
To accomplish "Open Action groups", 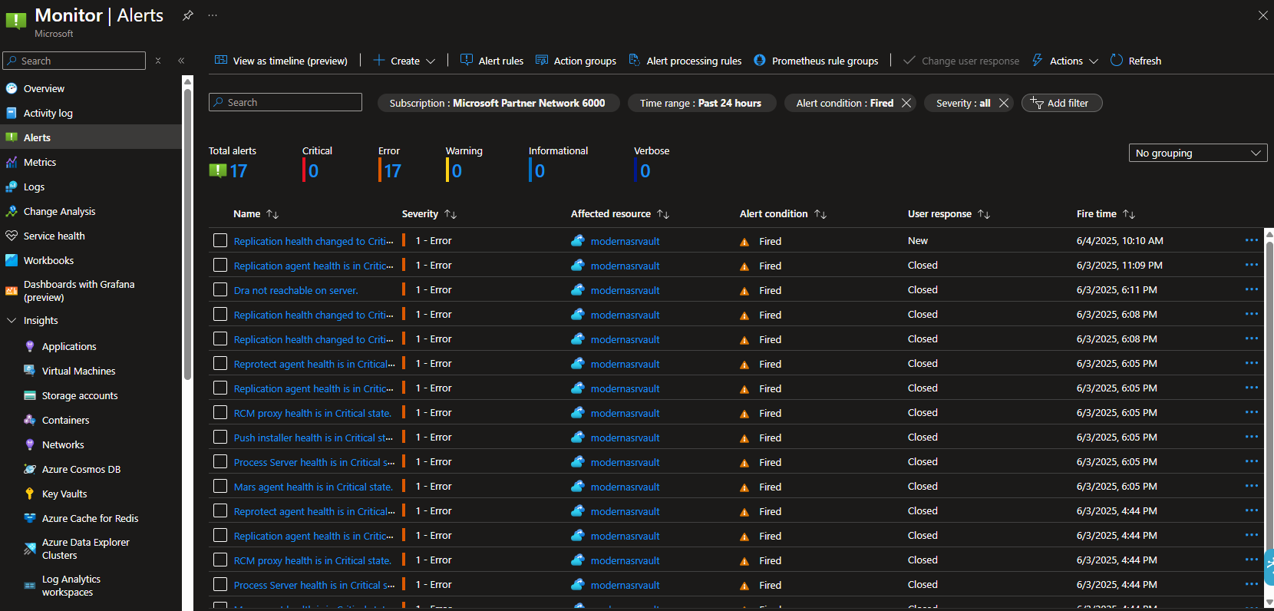I will click(x=576, y=61).
